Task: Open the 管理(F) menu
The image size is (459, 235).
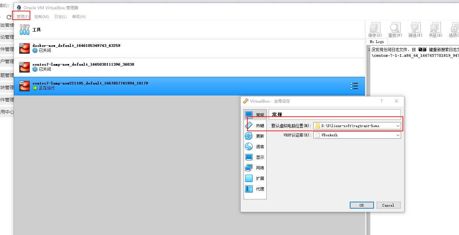Action: click(x=23, y=17)
